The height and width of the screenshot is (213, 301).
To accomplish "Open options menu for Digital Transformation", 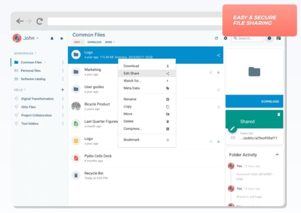I will point(63,98).
